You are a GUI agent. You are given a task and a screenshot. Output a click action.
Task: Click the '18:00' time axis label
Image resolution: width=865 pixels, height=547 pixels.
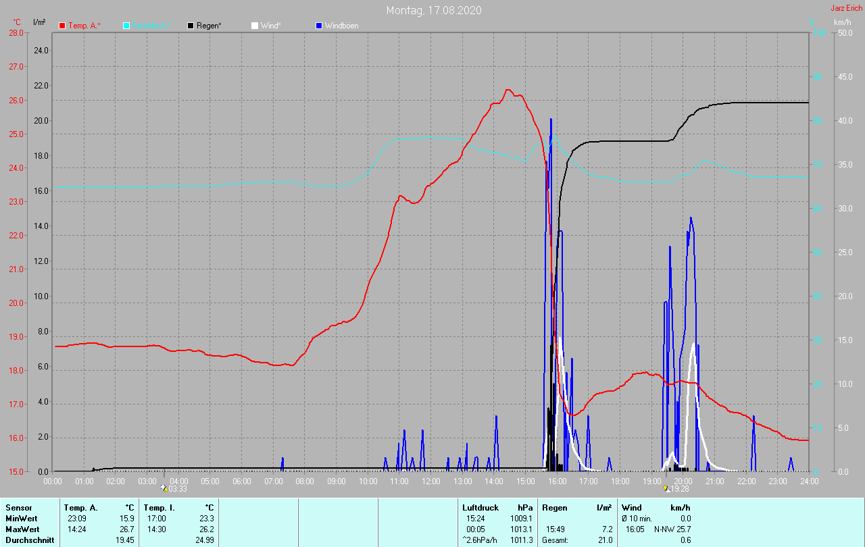[x=620, y=481]
